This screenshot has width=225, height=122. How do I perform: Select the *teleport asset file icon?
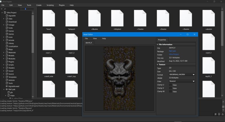tap(72, 18)
